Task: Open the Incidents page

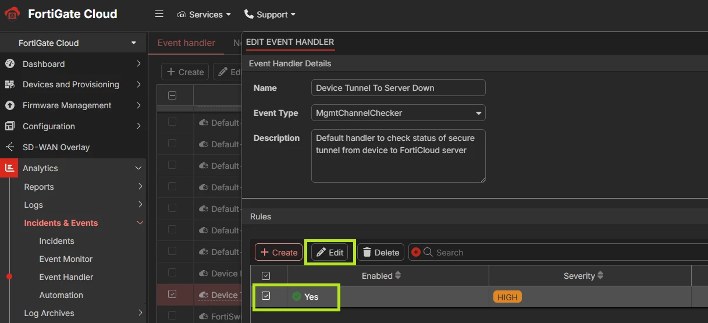Action: [56, 241]
